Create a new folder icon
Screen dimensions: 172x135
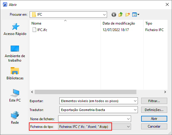(128, 15)
